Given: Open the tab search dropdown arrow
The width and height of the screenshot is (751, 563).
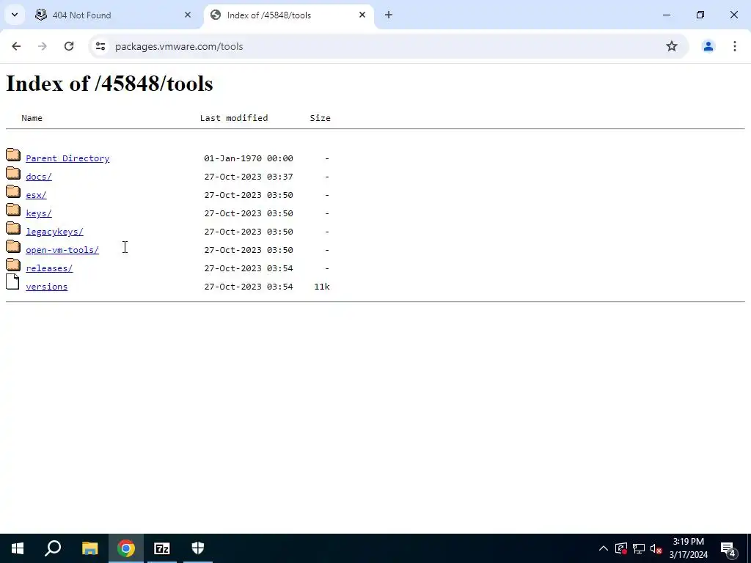Looking at the screenshot, I should click(15, 15).
